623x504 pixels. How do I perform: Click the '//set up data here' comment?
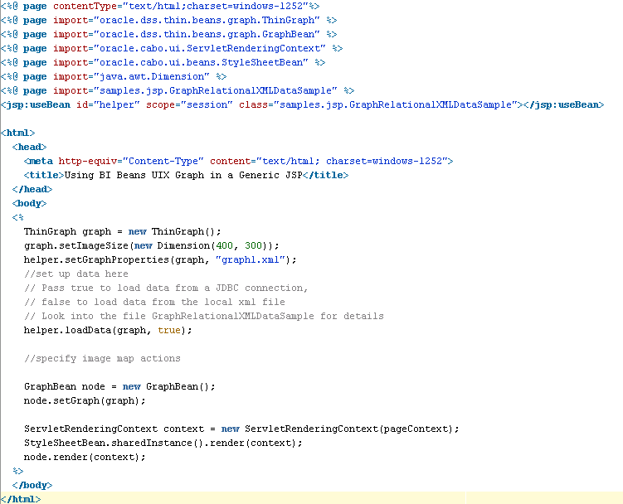(x=75, y=274)
